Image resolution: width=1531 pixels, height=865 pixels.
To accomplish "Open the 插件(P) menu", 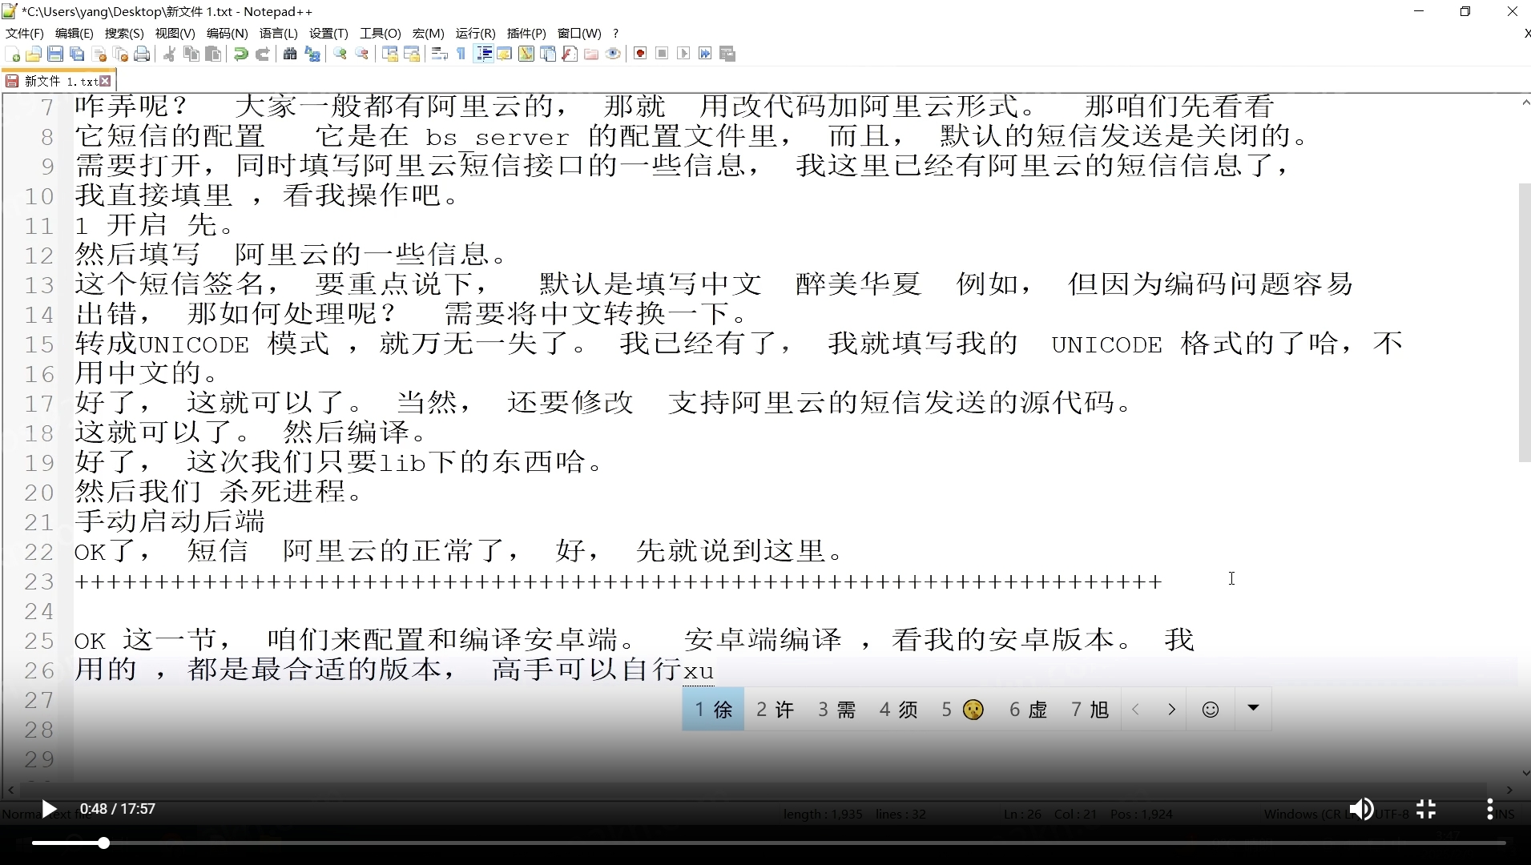I will (x=526, y=33).
